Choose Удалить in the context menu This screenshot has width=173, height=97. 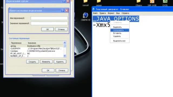click(120, 36)
